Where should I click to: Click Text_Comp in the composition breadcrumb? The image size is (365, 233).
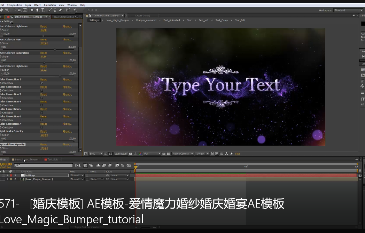click(x=222, y=20)
